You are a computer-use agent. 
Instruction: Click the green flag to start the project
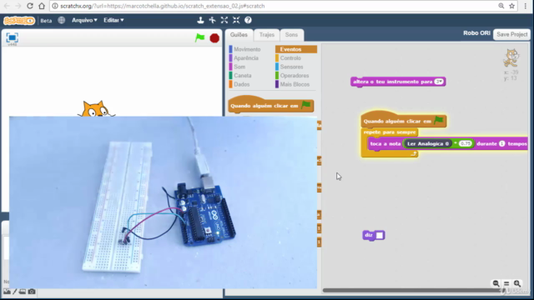tap(200, 37)
